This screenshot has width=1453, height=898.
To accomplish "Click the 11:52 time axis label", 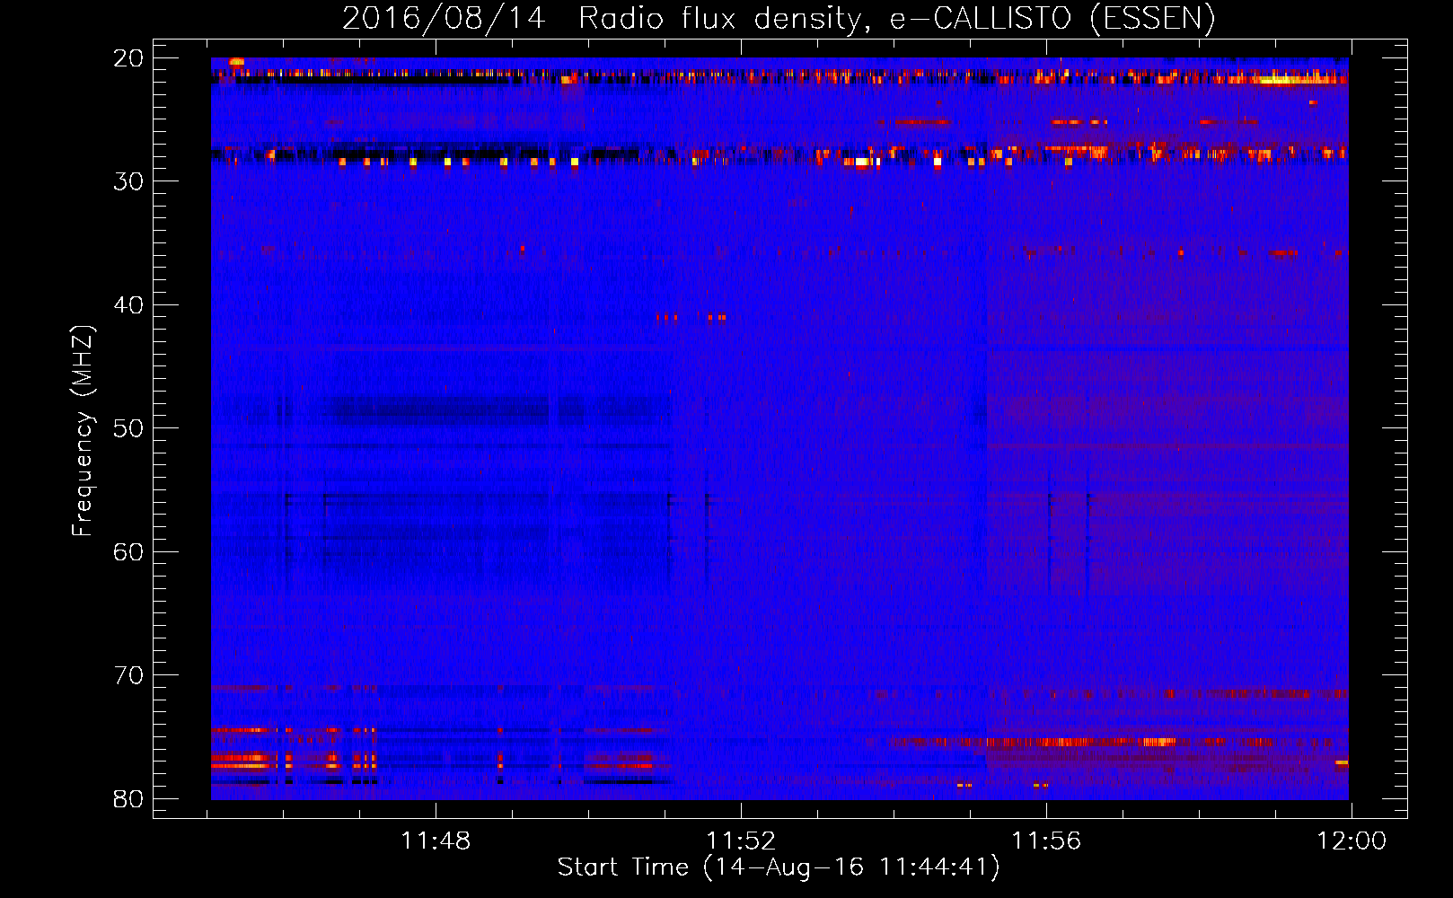I will point(741,841).
